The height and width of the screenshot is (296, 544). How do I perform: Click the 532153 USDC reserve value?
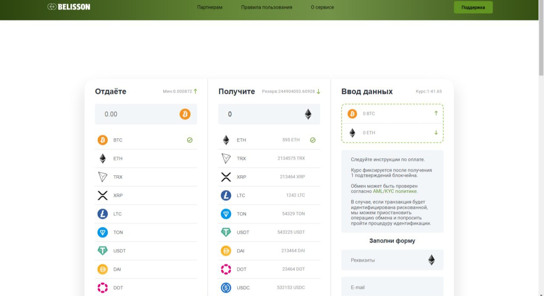coord(291,287)
